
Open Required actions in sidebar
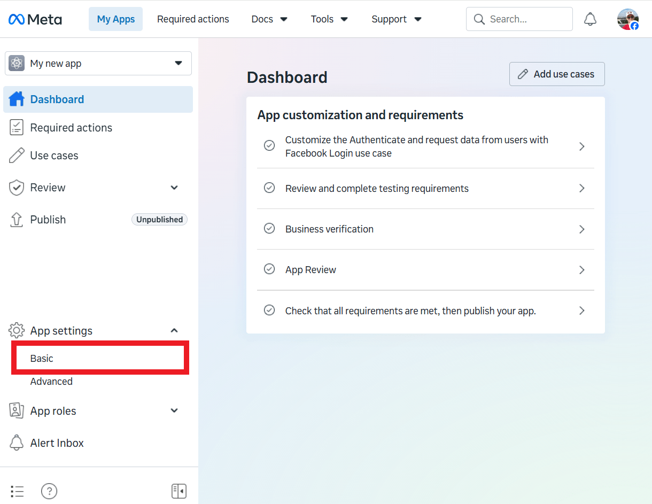coord(98,128)
